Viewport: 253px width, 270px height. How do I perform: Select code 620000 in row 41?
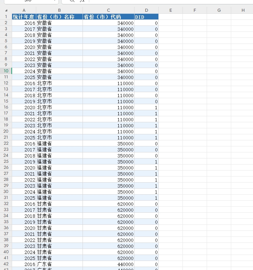pos(108,258)
